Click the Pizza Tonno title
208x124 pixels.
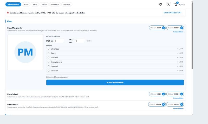[12, 105]
